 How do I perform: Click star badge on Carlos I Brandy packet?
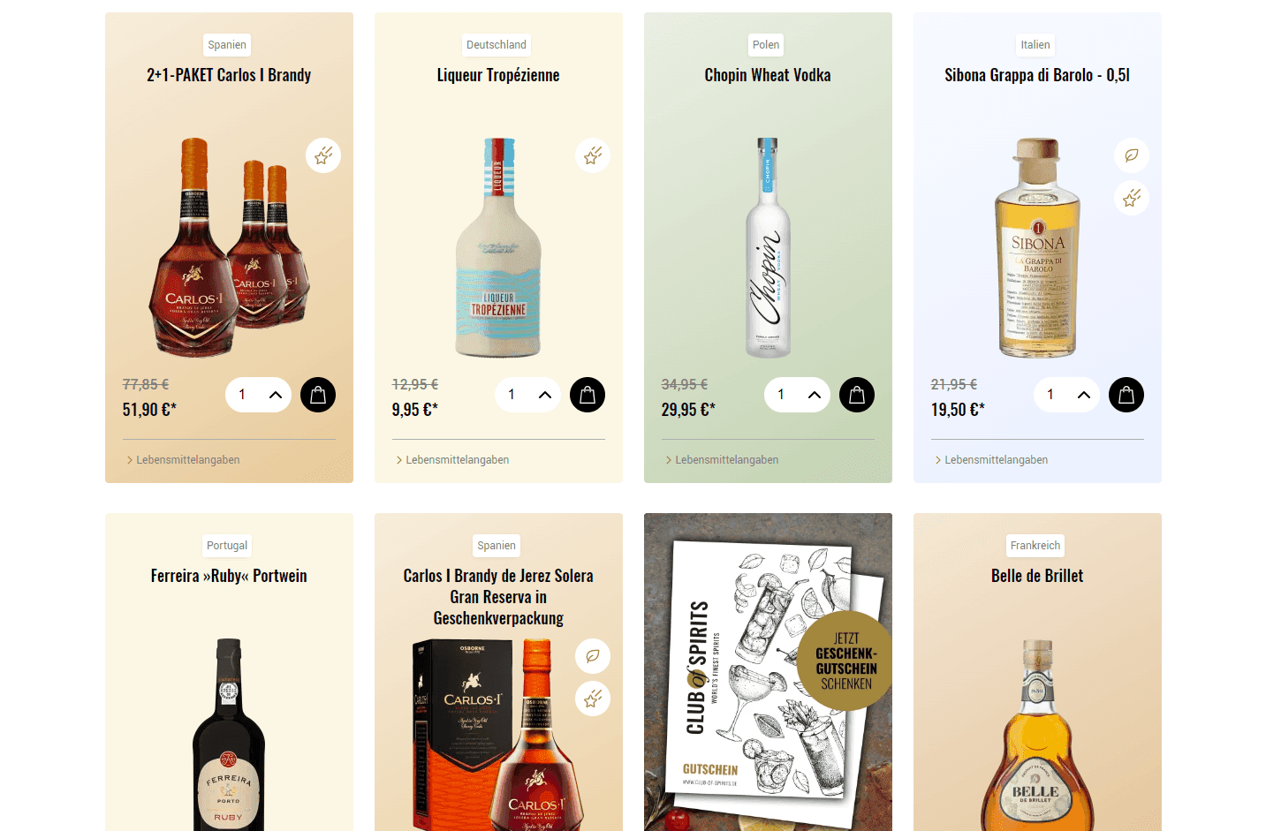pos(323,155)
